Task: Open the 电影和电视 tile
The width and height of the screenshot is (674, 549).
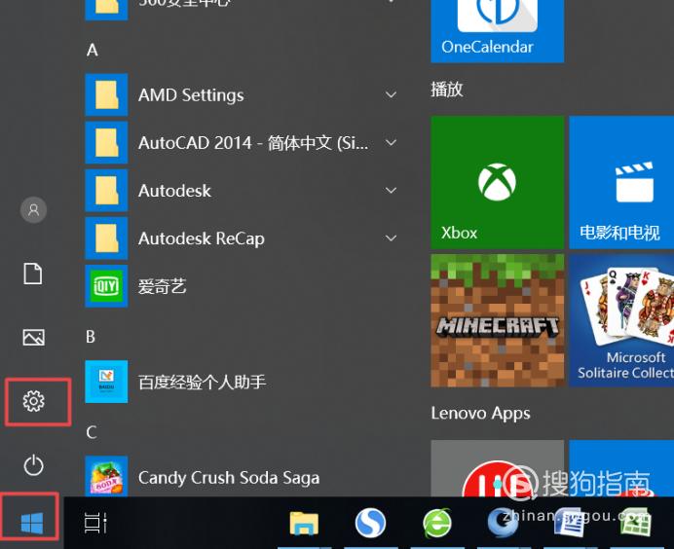Action: [621, 182]
